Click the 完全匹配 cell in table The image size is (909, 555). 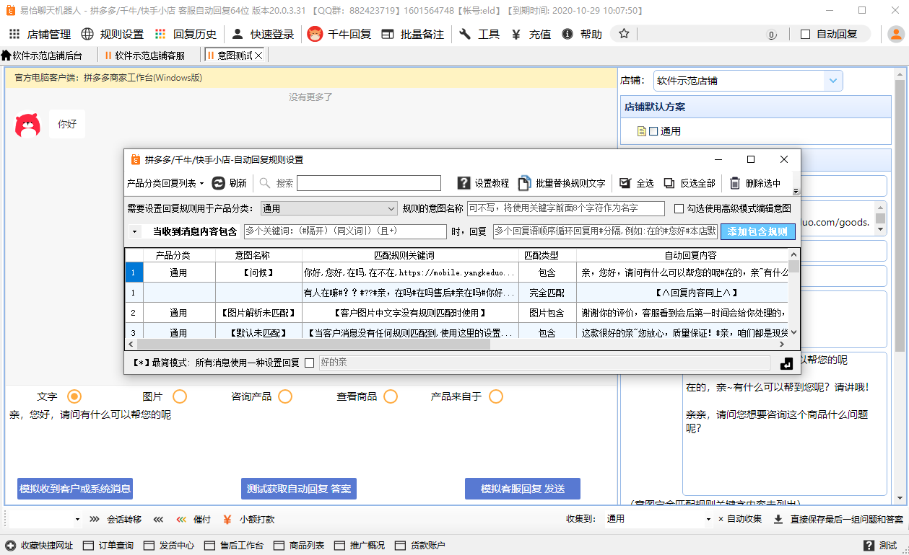[547, 293]
